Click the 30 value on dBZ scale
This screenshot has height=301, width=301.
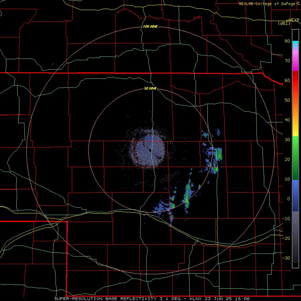click(287, 140)
